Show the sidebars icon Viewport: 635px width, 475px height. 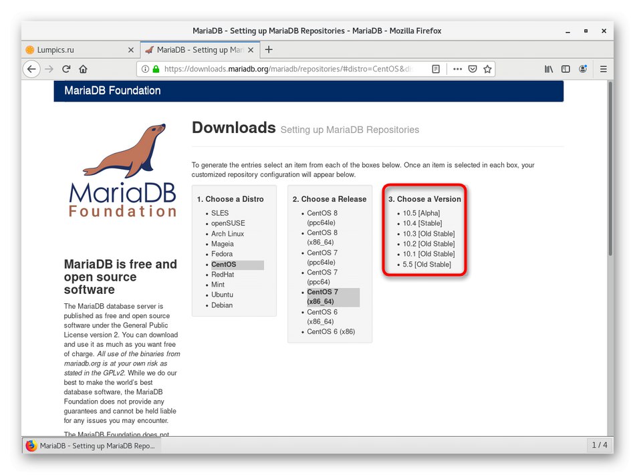click(x=565, y=69)
